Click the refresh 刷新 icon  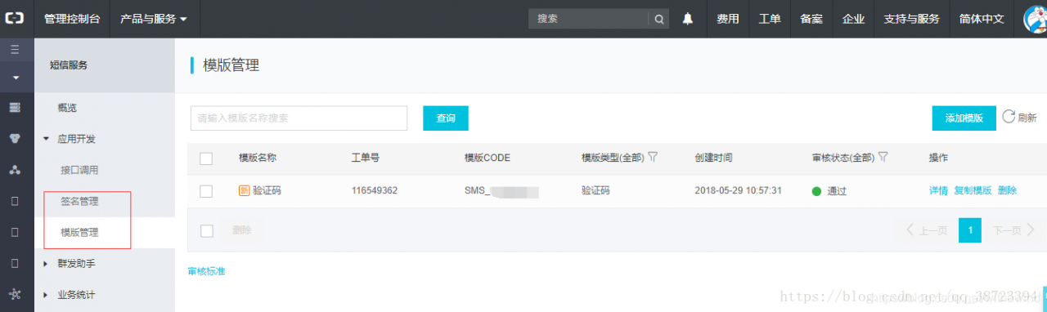(1009, 117)
